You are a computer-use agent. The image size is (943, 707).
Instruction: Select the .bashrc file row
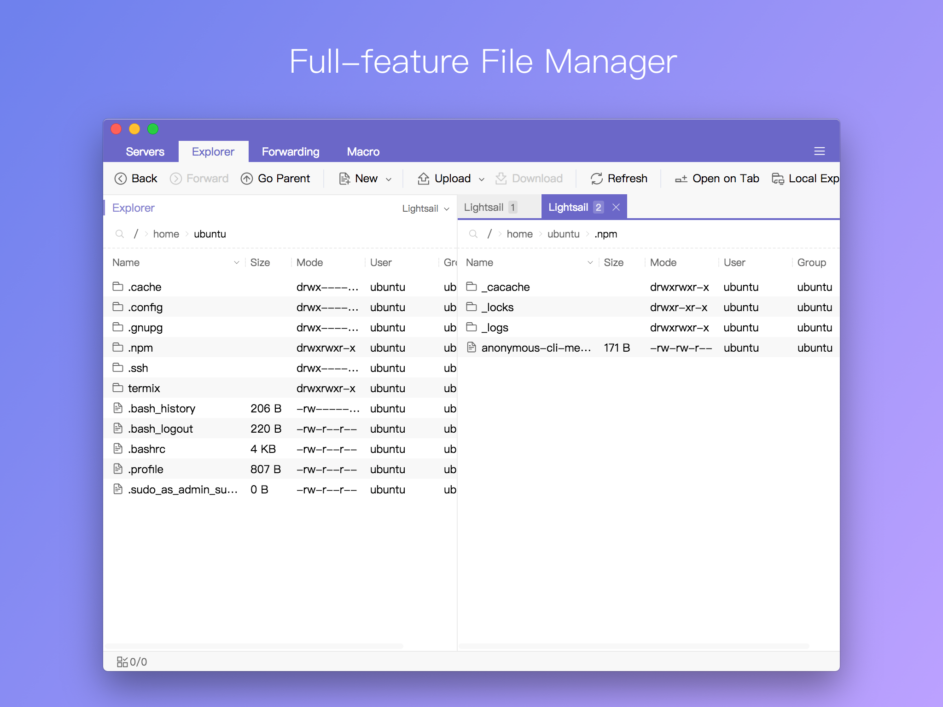tap(147, 449)
